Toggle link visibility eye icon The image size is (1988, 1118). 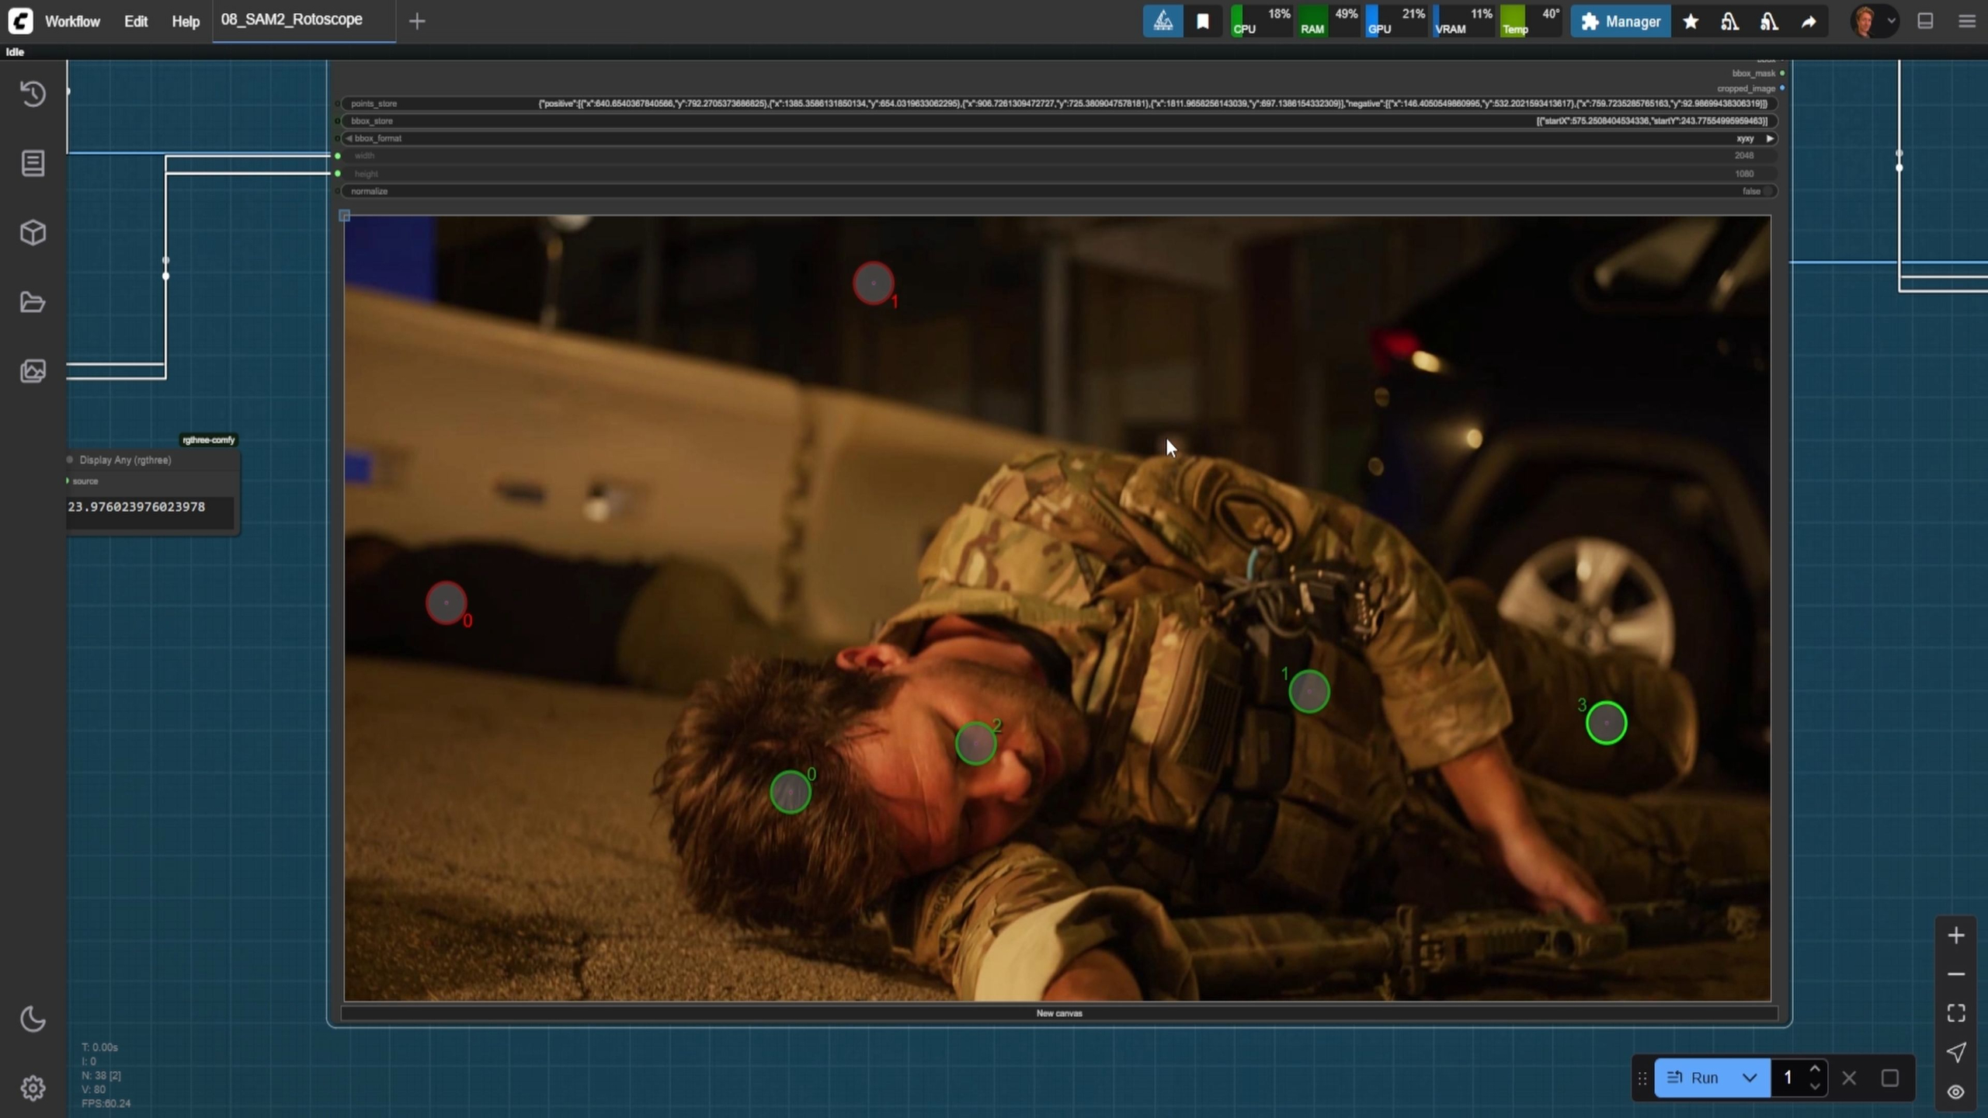pyautogui.click(x=1955, y=1092)
